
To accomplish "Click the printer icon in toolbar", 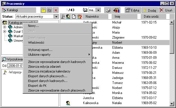I will pyautogui.click(x=108, y=10).
